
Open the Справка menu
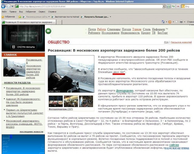pyautogui.click(x=52, y=12)
